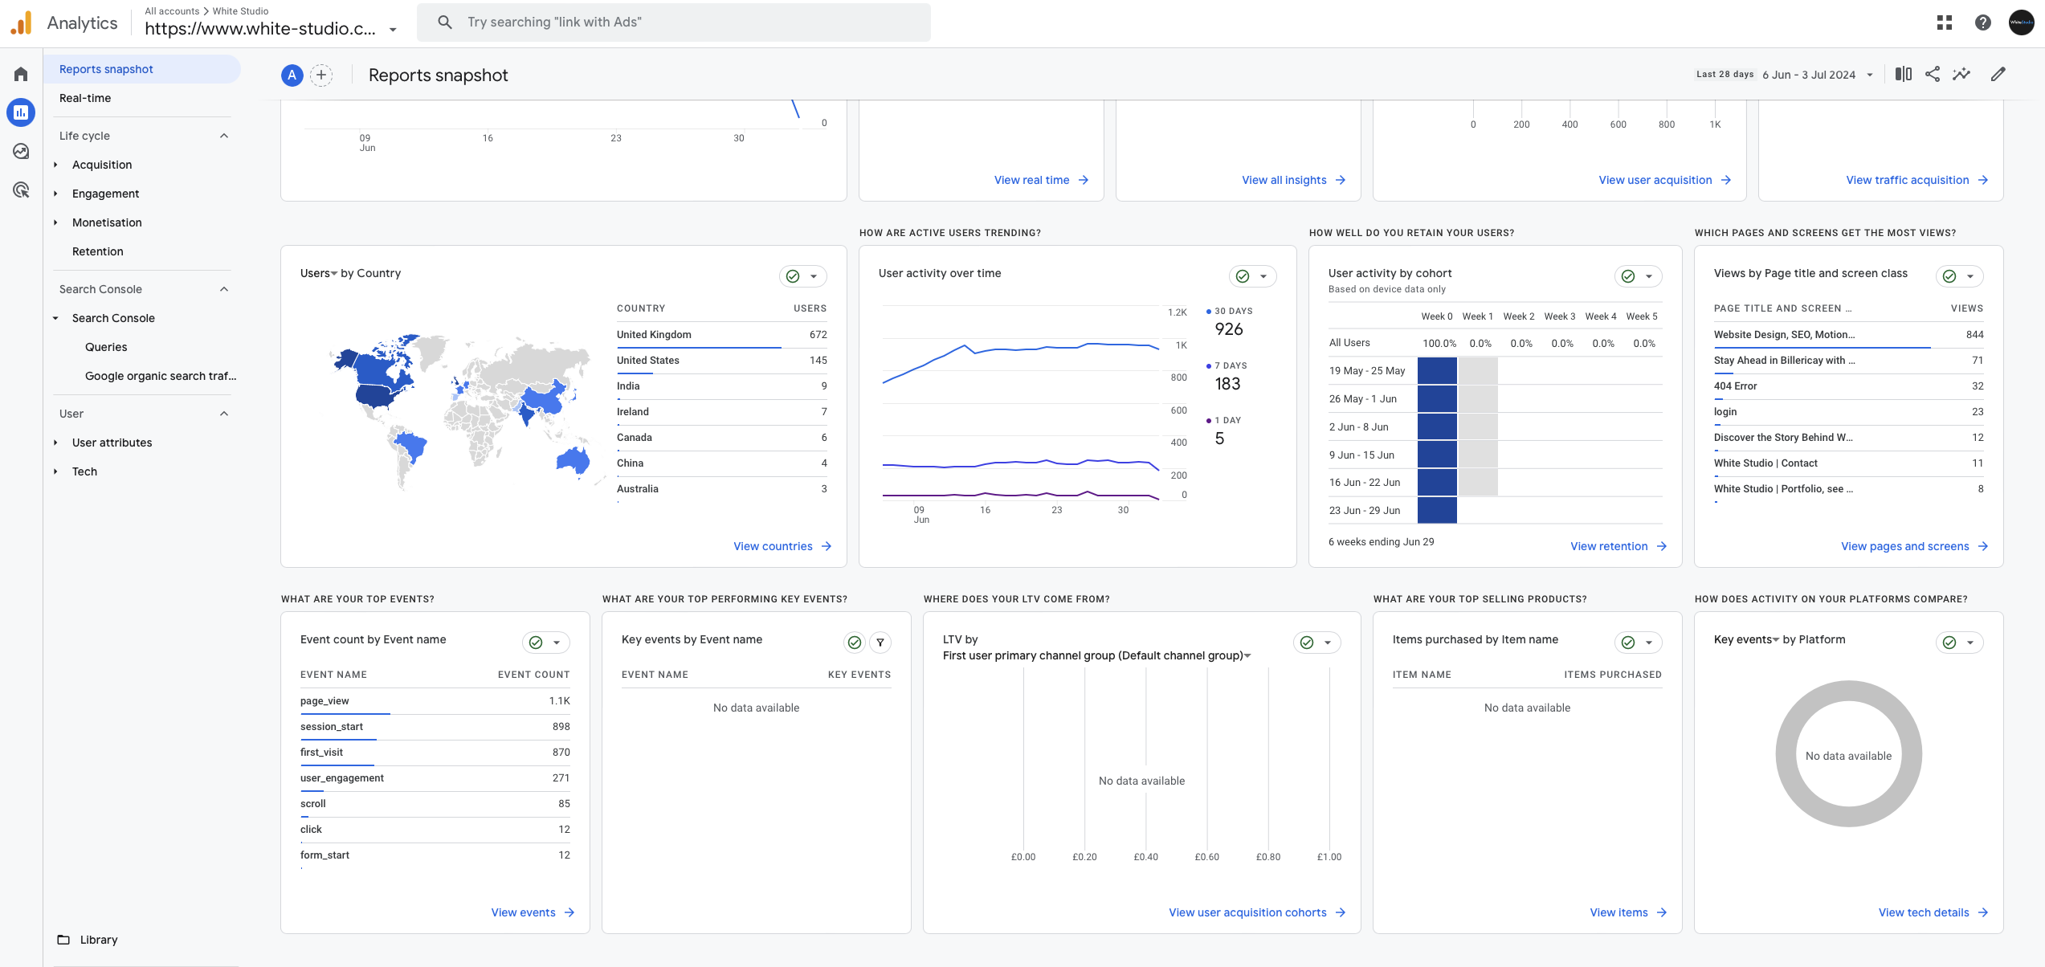This screenshot has height=967, width=2045.
Task: Click Queries under Search Console
Action: [x=107, y=347]
